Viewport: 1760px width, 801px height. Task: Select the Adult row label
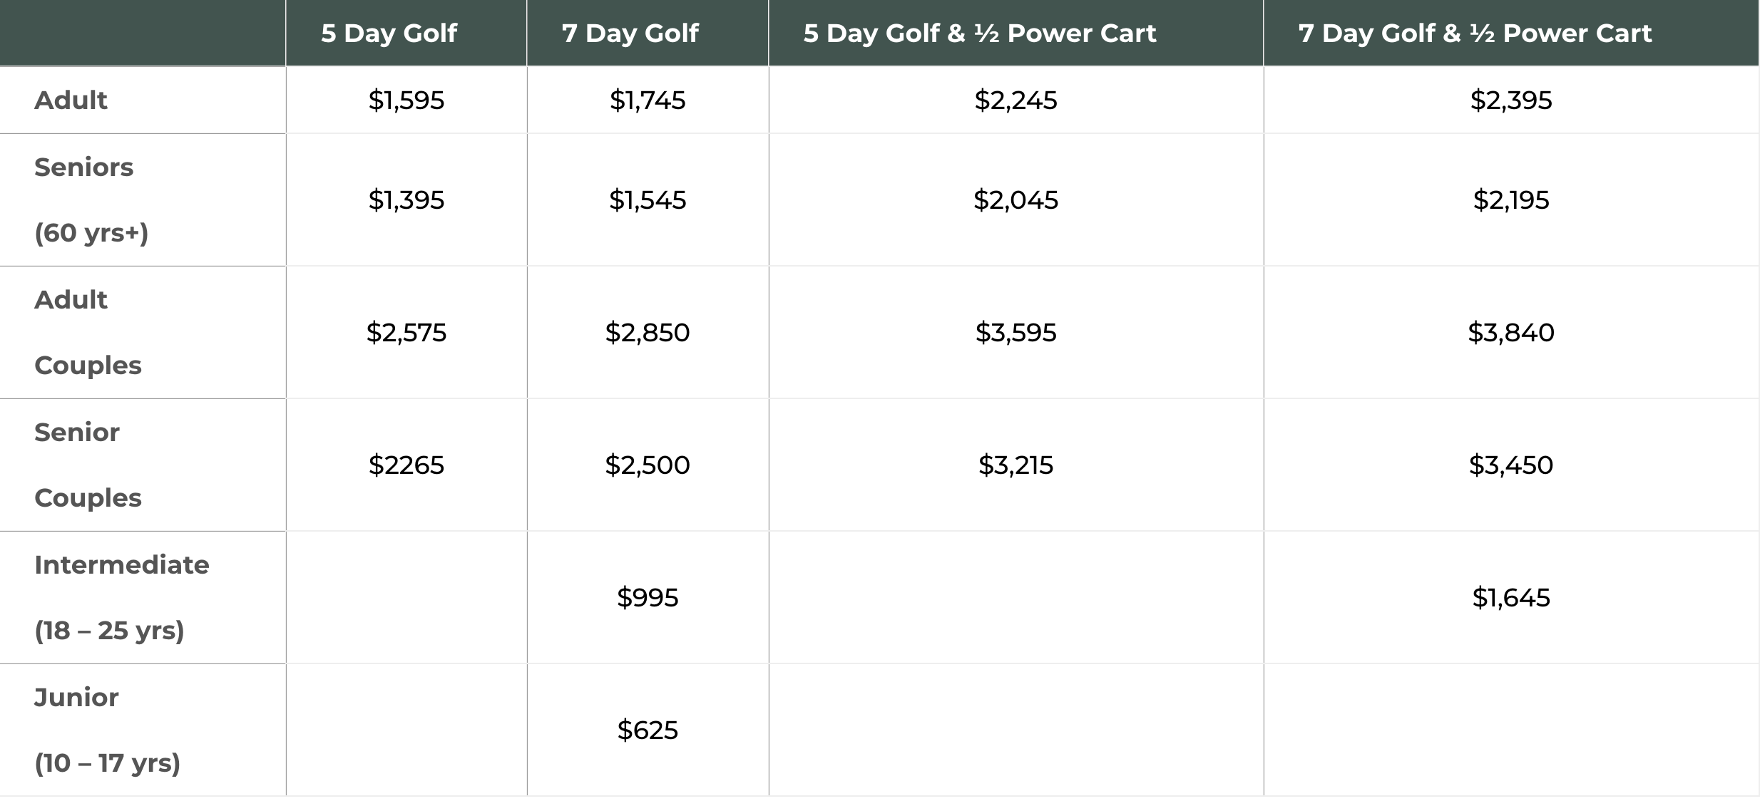click(x=71, y=100)
